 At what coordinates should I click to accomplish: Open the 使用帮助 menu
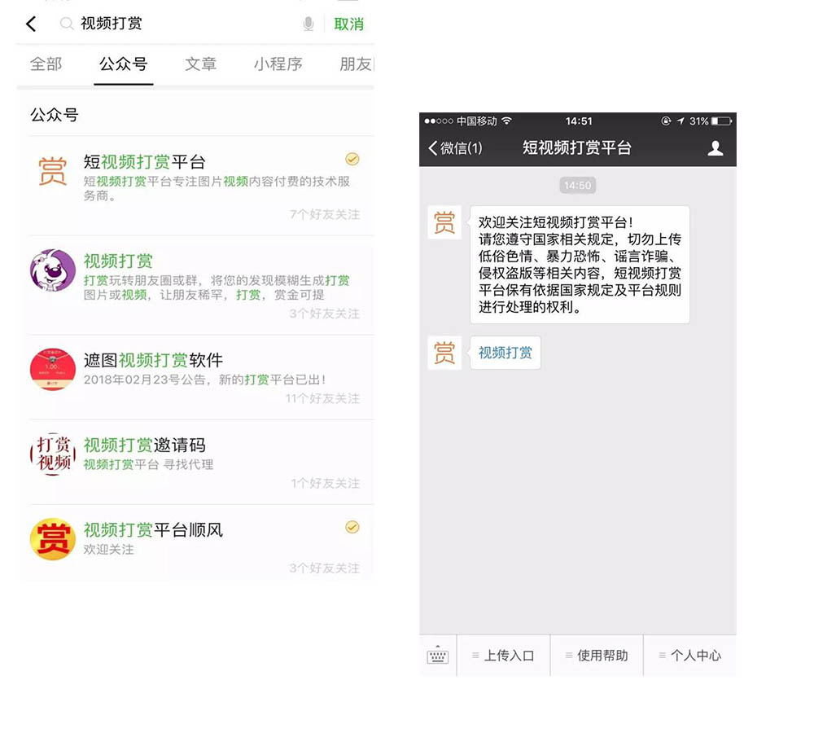click(x=597, y=656)
